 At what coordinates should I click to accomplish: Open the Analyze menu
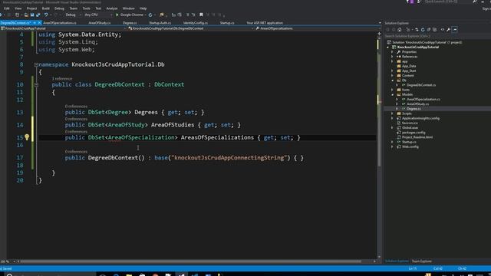click(x=112, y=8)
